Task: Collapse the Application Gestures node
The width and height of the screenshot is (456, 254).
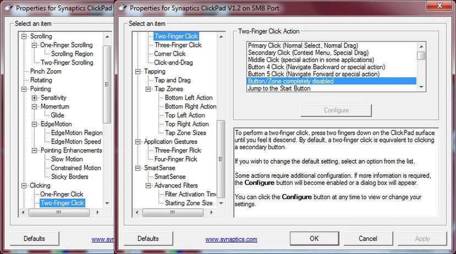Action: point(138,142)
